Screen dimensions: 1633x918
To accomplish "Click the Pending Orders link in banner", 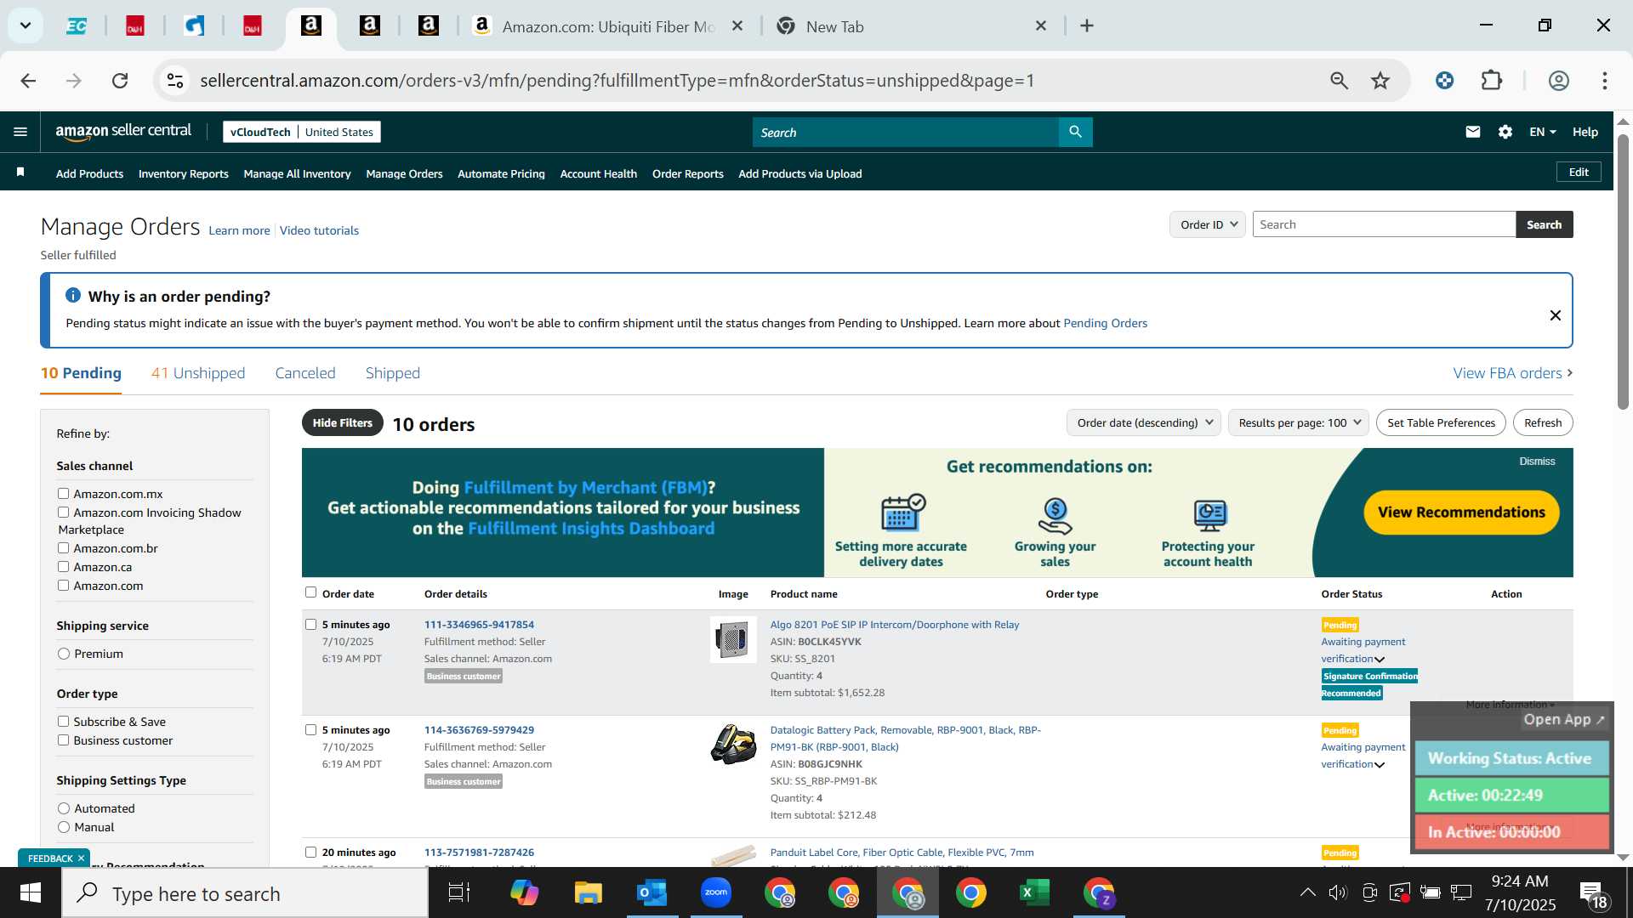I will coord(1105,323).
